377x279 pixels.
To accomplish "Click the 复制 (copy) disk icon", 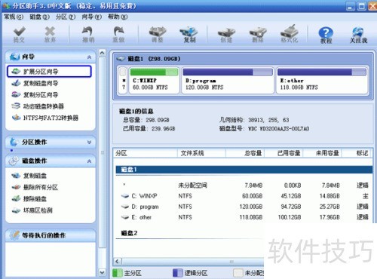I will (x=189, y=34).
